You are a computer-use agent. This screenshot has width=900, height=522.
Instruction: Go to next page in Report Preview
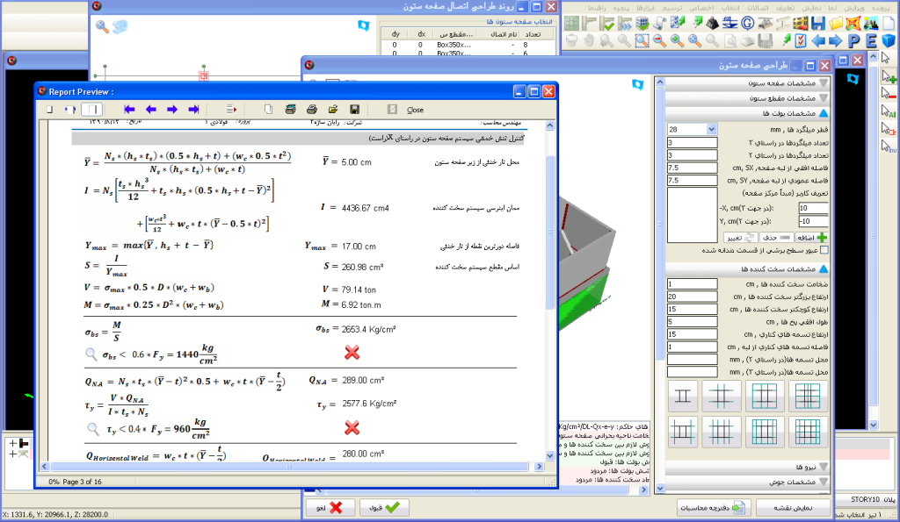(x=172, y=110)
